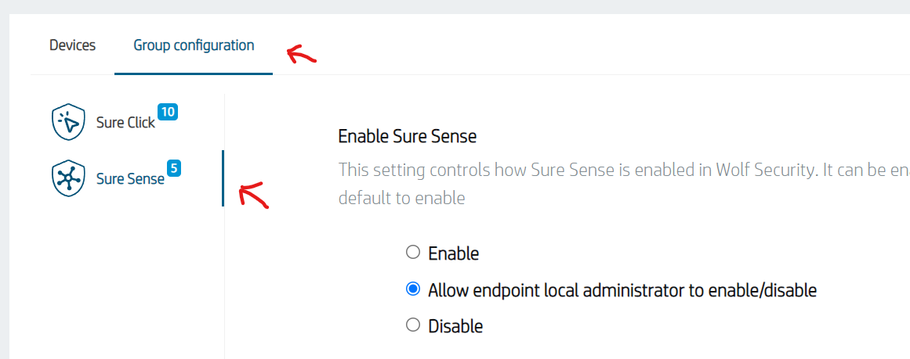Click the Enable option label text
Screen dimensions: 910x359
pyautogui.click(x=453, y=253)
